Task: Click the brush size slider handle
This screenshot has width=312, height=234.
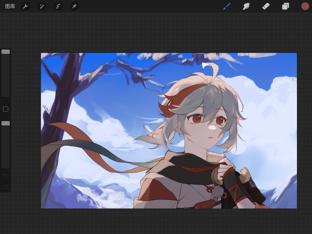Action: (x=5, y=52)
